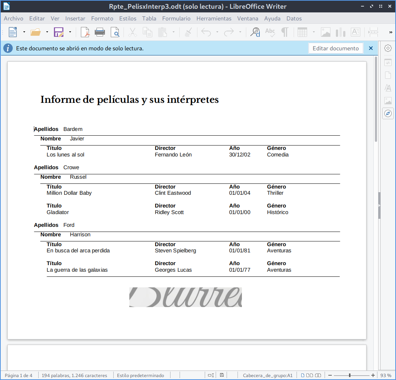Open the Herramientas menu

click(x=214, y=18)
